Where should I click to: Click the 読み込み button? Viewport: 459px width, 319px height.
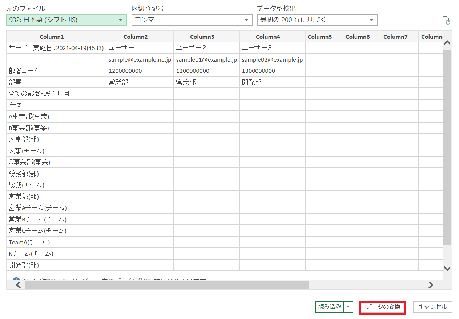[x=330, y=307]
